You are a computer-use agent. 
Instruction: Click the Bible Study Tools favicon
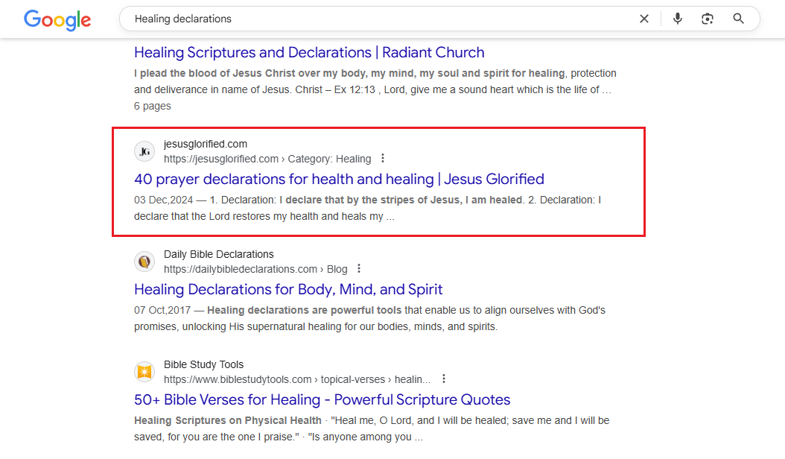pyautogui.click(x=144, y=372)
